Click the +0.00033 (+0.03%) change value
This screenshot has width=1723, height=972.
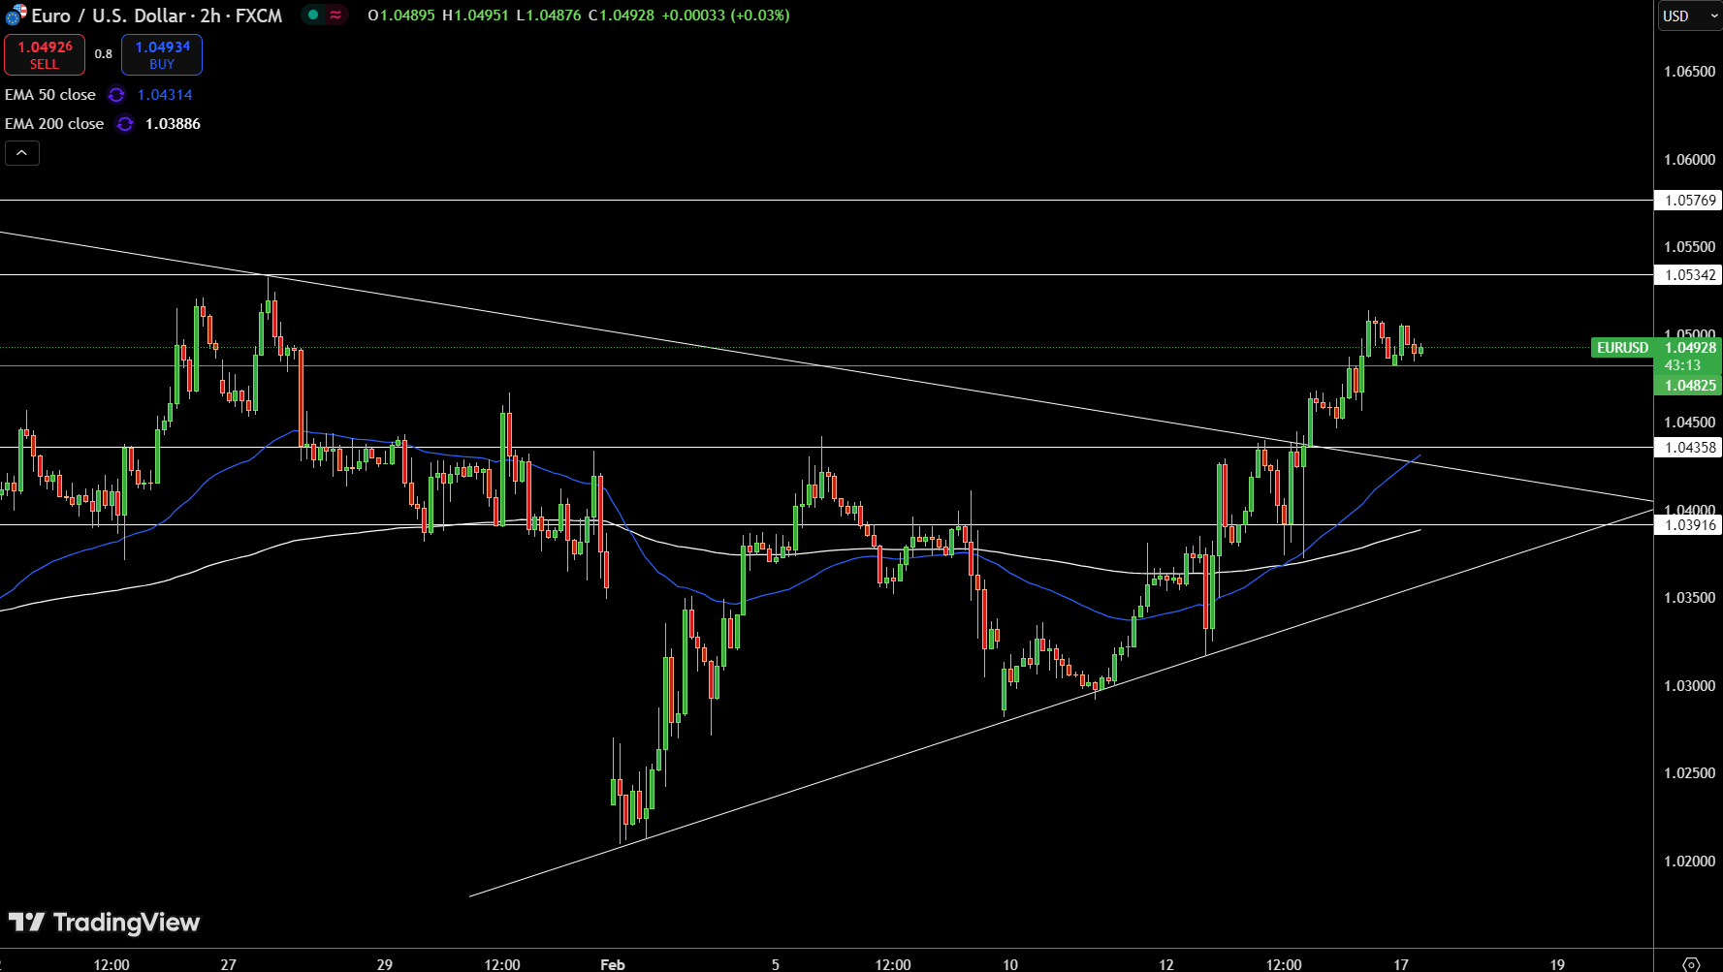(725, 16)
